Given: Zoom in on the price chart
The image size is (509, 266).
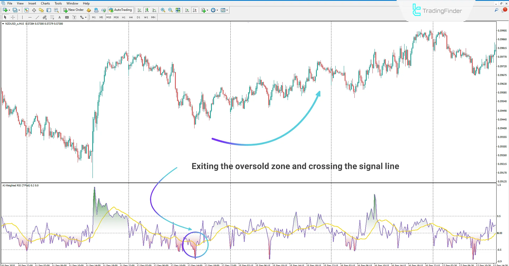Looking at the screenshot, I should [163, 10].
